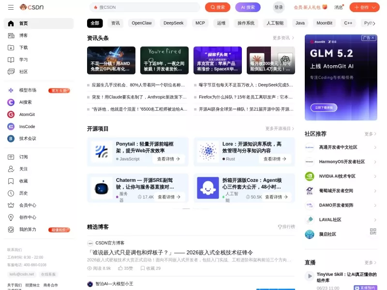
Task: Open the You're fired news thumbnail
Action: pyautogui.click(x=164, y=60)
